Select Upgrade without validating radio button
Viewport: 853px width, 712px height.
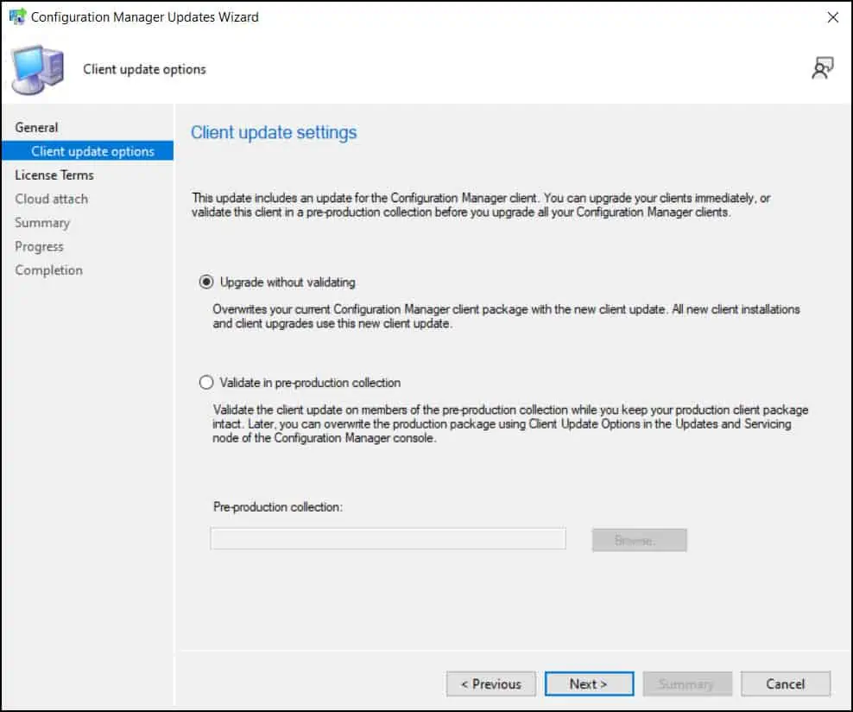click(x=206, y=282)
